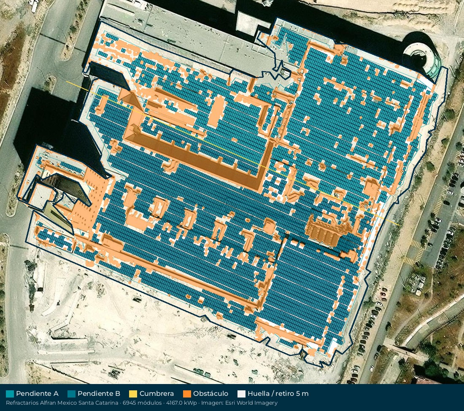The height and width of the screenshot is (411, 464).
Task: Open the Esri World Imagery attribution
Action: pyautogui.click(x=251, y=403)
